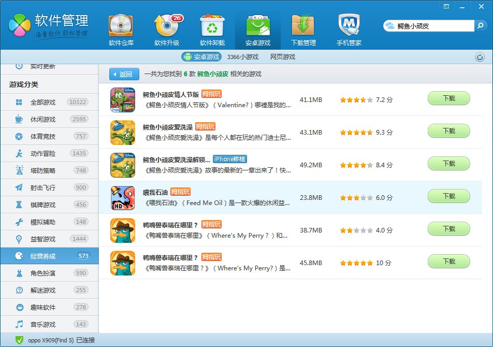Download 鳄鱼小顽皮爱洗澡 via its 下载 button
493x347 pixels.
pos(448,131)
